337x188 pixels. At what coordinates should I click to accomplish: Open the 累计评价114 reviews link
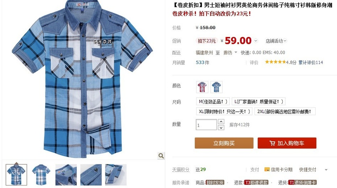click(311, 62)
